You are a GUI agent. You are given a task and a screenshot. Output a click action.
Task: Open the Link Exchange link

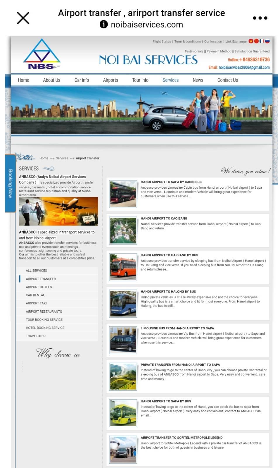coord(236,42)
